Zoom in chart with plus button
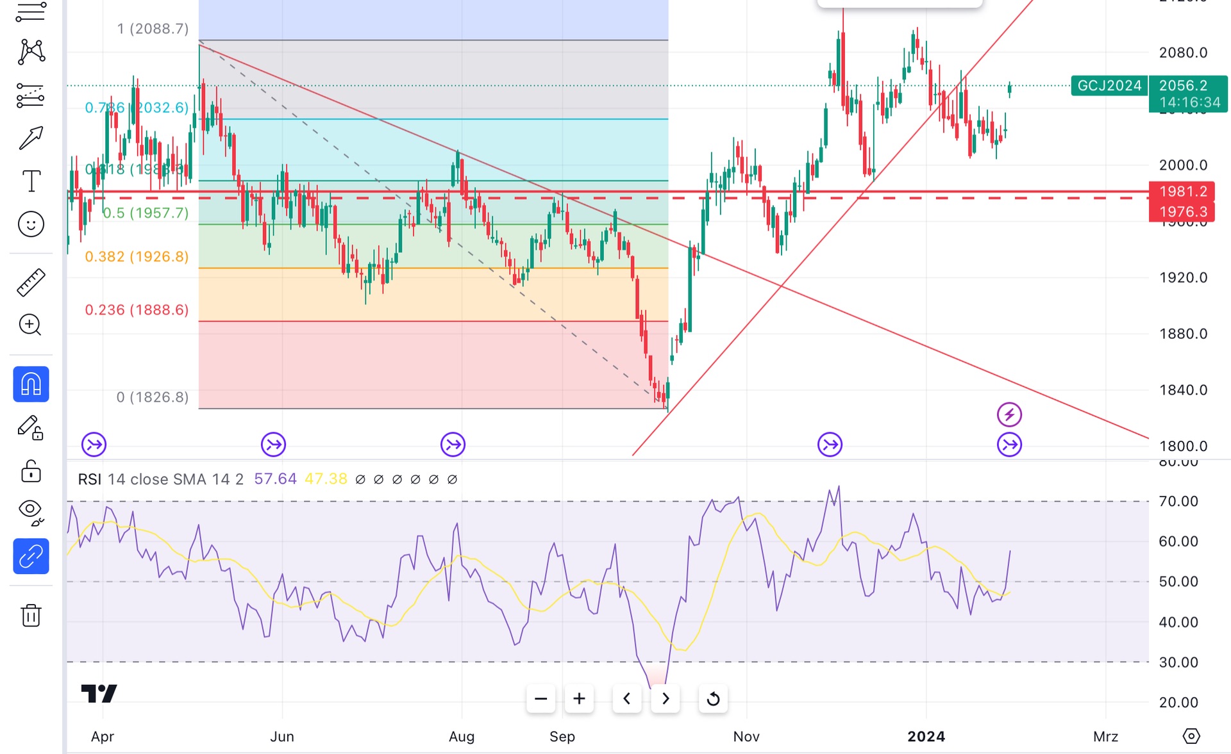 click(x=579, y=698)
